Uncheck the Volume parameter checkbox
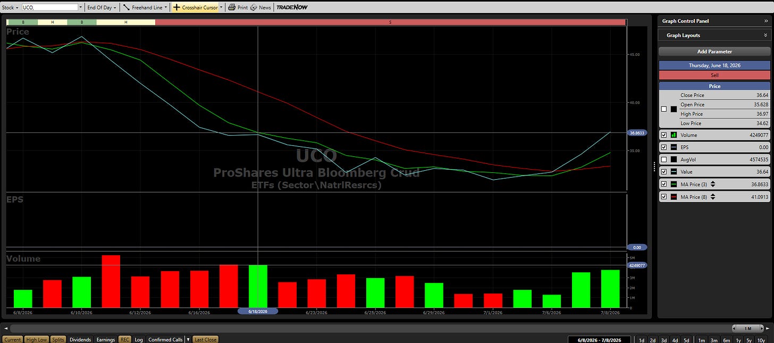The width and height of the screenshot is (774, 343). pyautogui.click(x=663, y=135)
